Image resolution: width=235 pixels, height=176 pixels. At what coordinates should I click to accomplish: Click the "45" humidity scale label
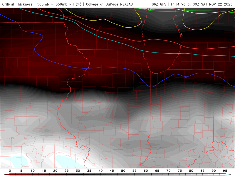click(112, 171)
